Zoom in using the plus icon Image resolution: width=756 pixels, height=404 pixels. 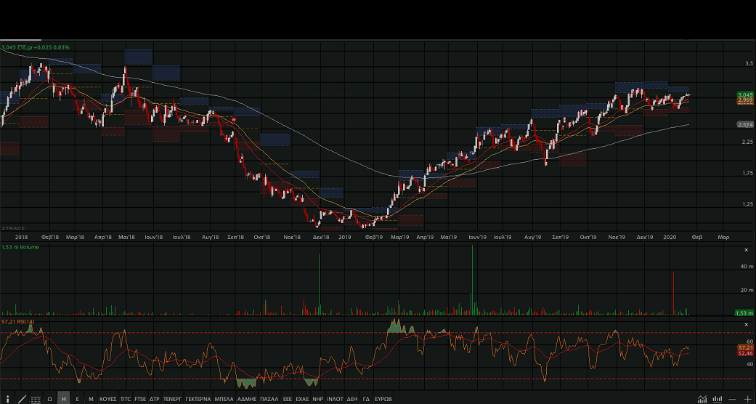coord(747,399)
